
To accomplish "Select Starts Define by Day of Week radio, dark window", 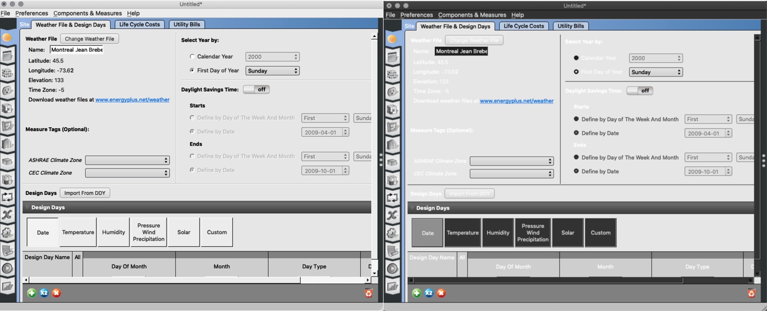I will click(x=576, y=119).
